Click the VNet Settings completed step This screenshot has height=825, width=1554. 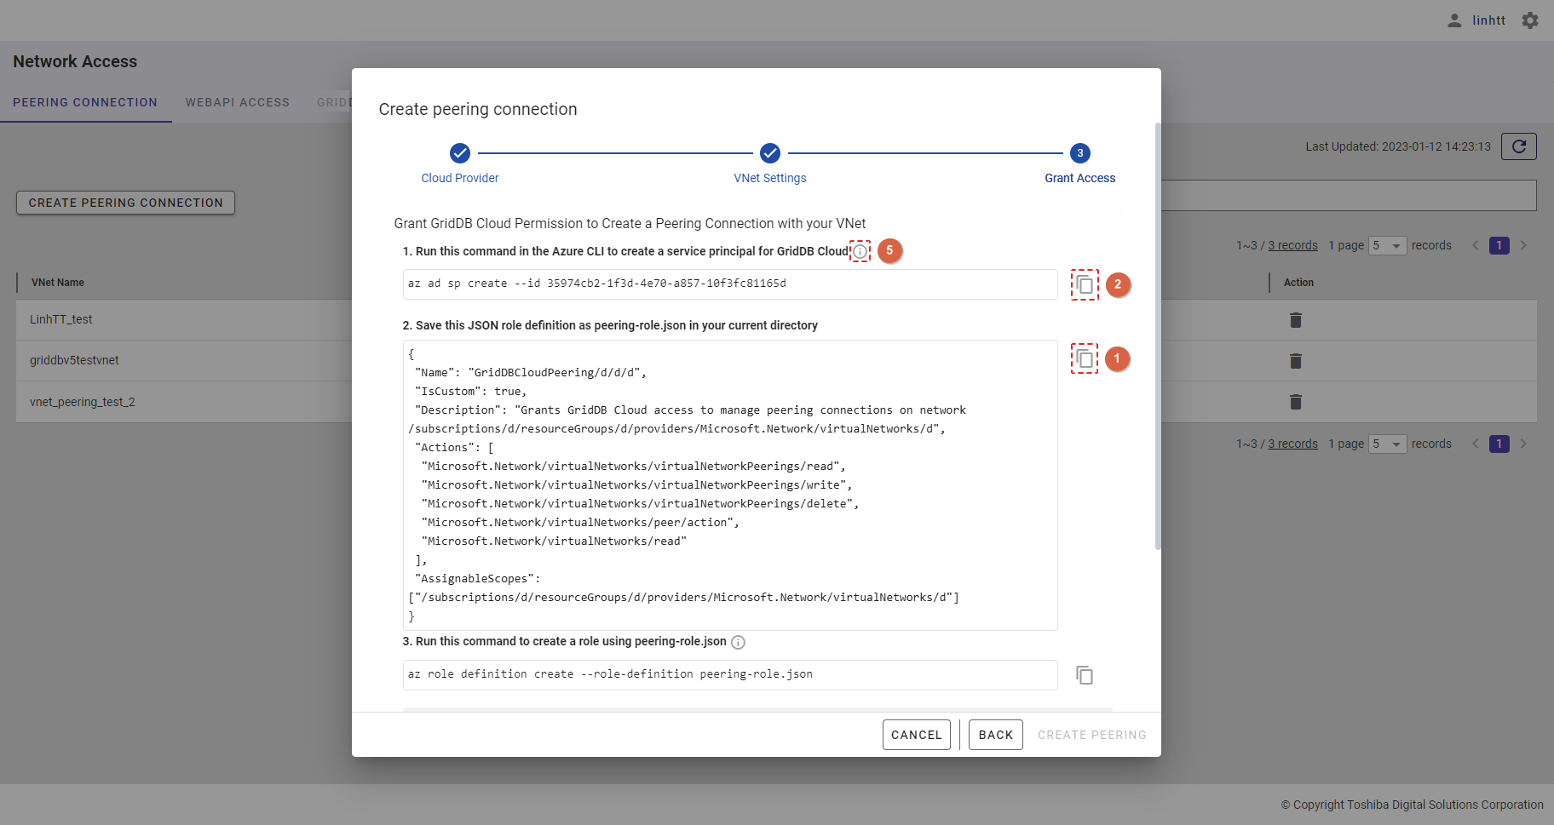pos(770,153)
